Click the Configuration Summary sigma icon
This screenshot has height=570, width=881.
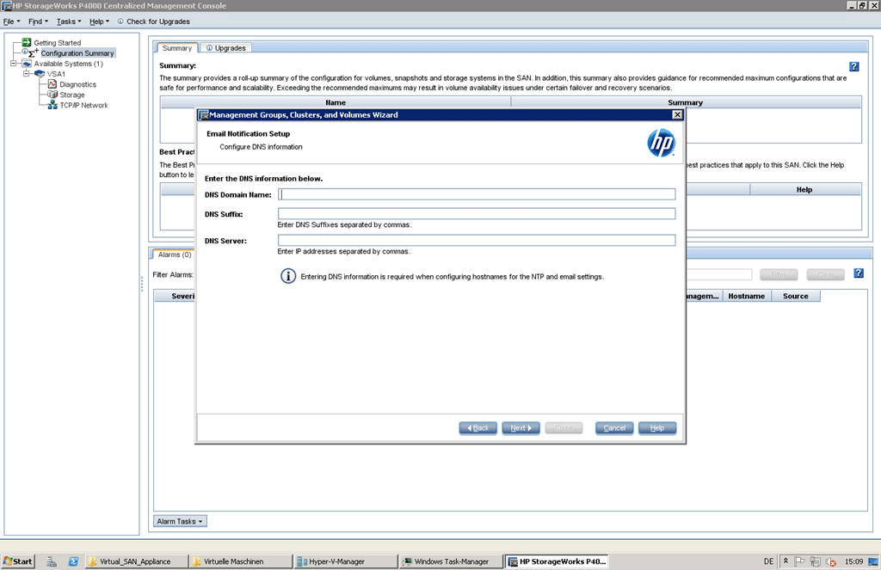pos(33,52)
